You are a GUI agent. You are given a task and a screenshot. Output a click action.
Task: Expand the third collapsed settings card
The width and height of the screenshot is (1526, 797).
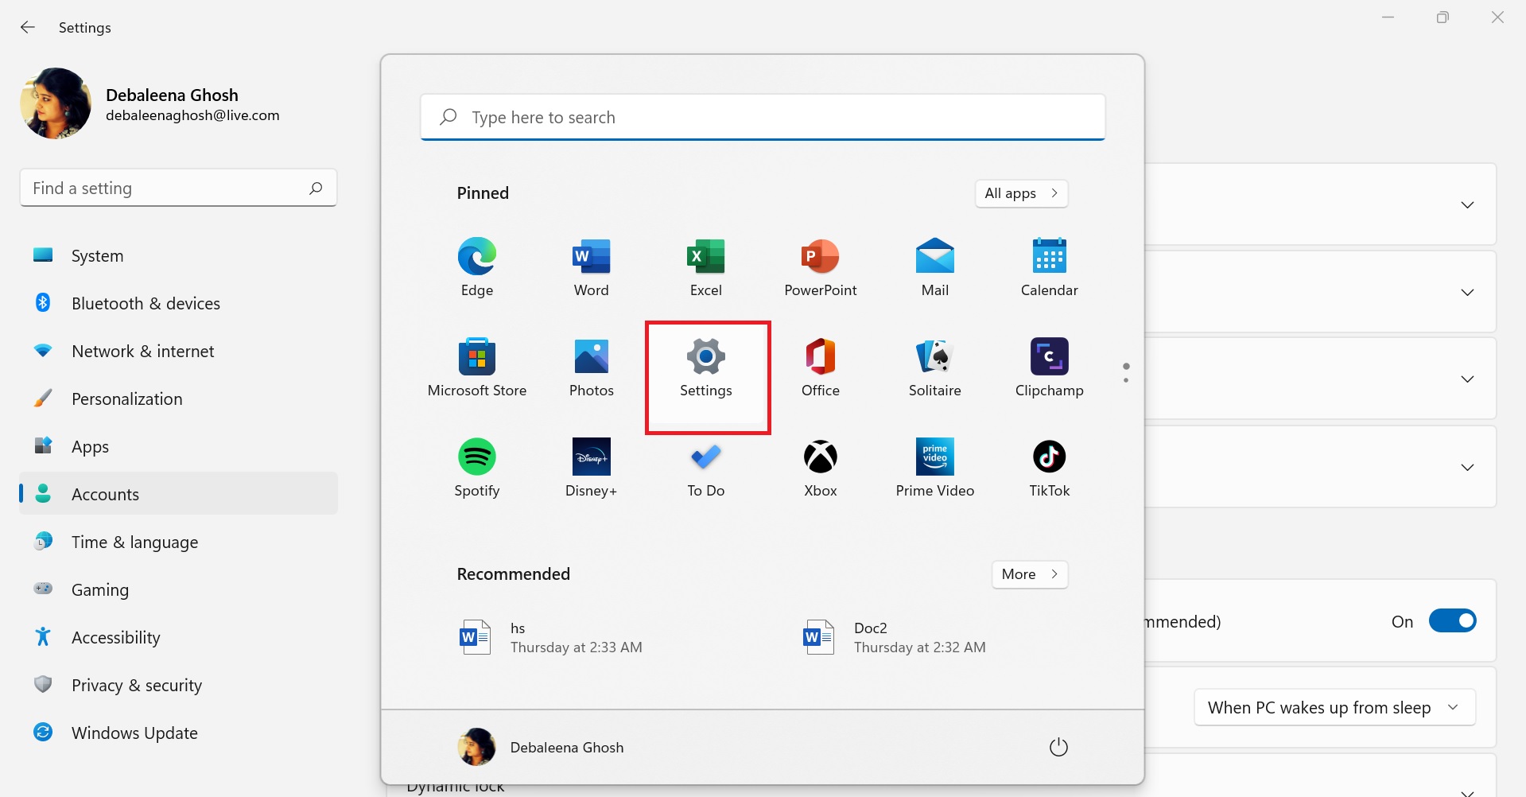coord(1467,379)
